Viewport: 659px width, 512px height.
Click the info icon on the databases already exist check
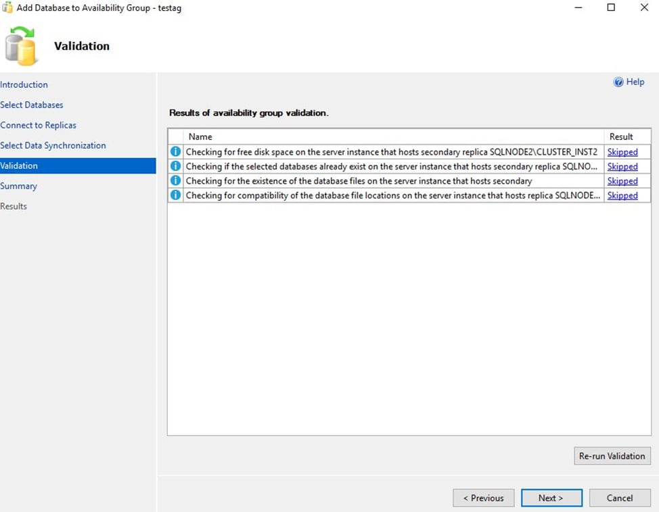[x=175, y=166]
